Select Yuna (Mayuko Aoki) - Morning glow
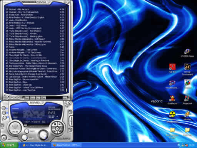This screenshot has width=197, height=148. 35,36
